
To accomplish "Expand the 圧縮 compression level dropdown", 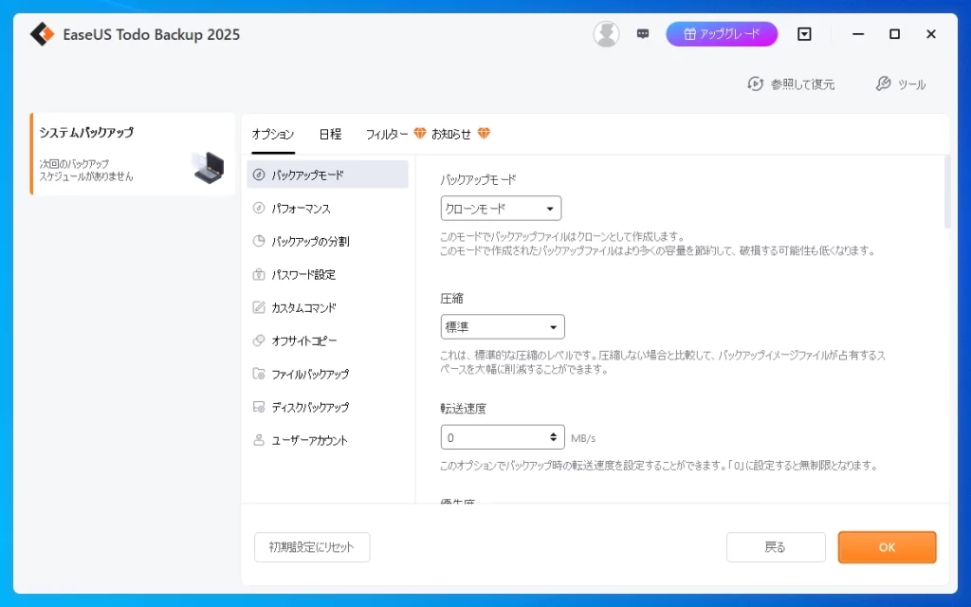I will point(503,327).
